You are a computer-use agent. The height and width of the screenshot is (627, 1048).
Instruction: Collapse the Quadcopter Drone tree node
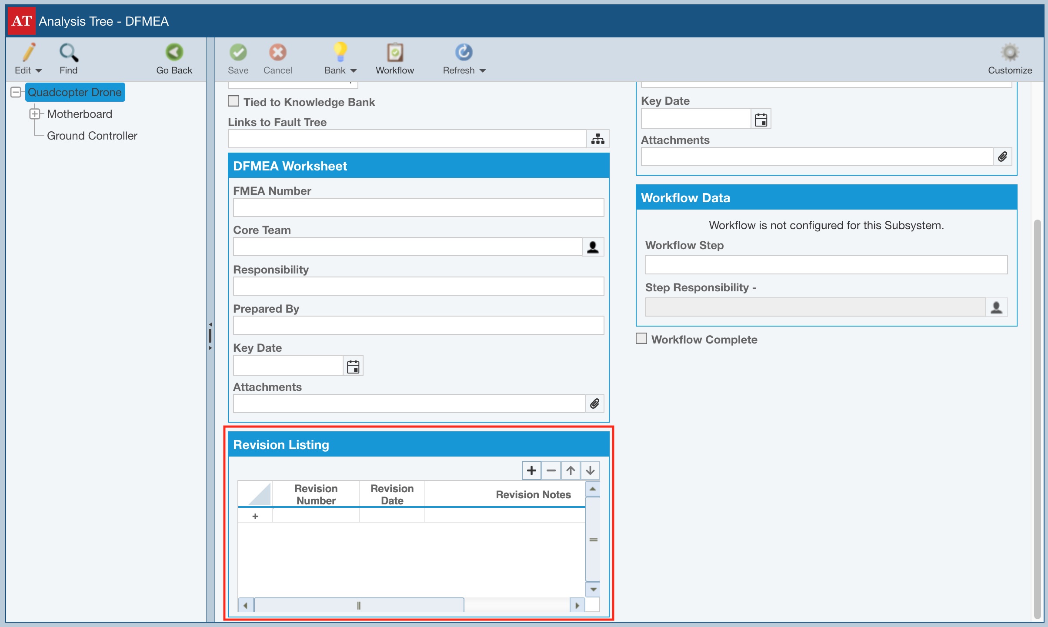pyautogui.click(x=16, y=92)
